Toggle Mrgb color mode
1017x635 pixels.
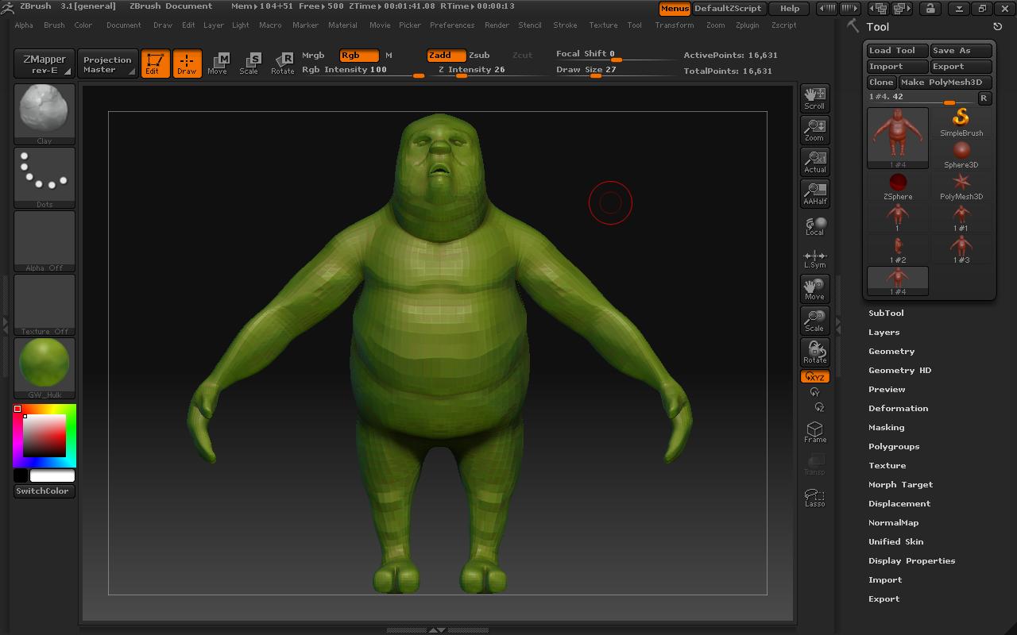pyautogui.click(x=313, y=55)
